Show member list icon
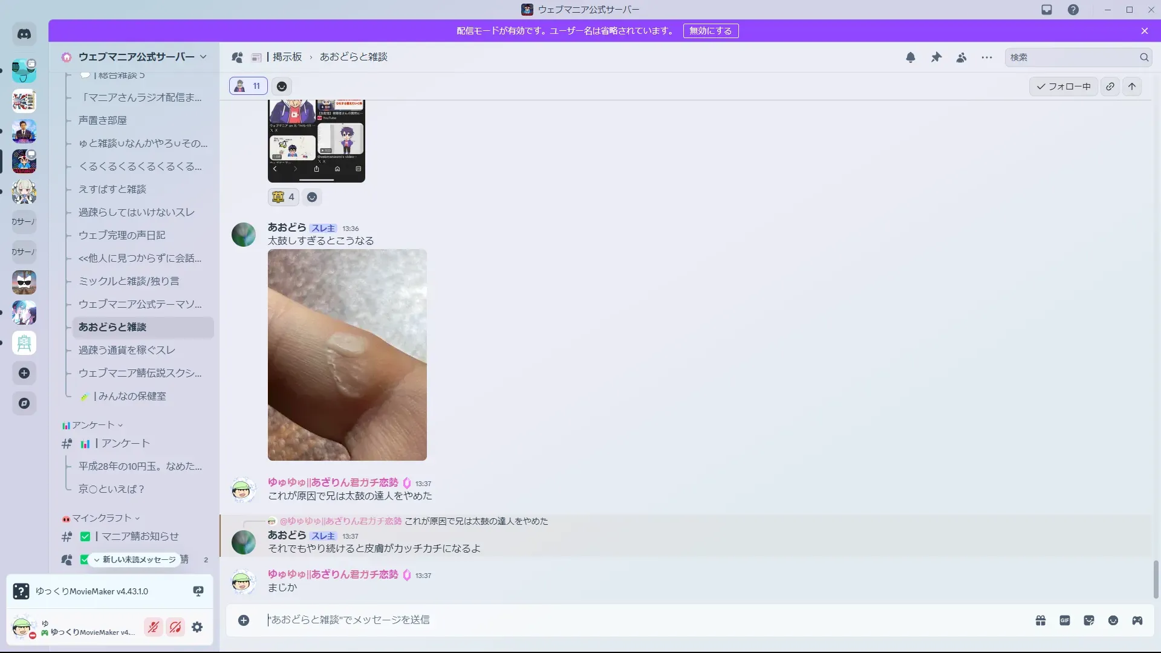The height and width of the screenshot is (653, 1161). point(961,57)
